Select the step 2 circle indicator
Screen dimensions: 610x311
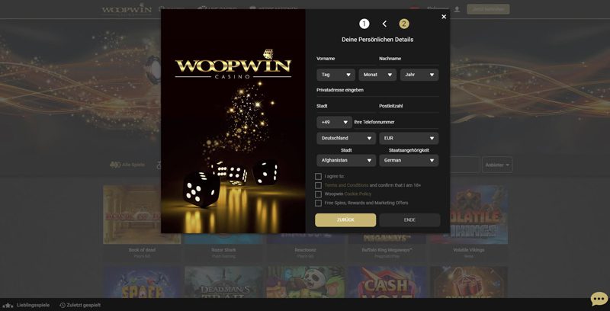click(x=404, y=24)
